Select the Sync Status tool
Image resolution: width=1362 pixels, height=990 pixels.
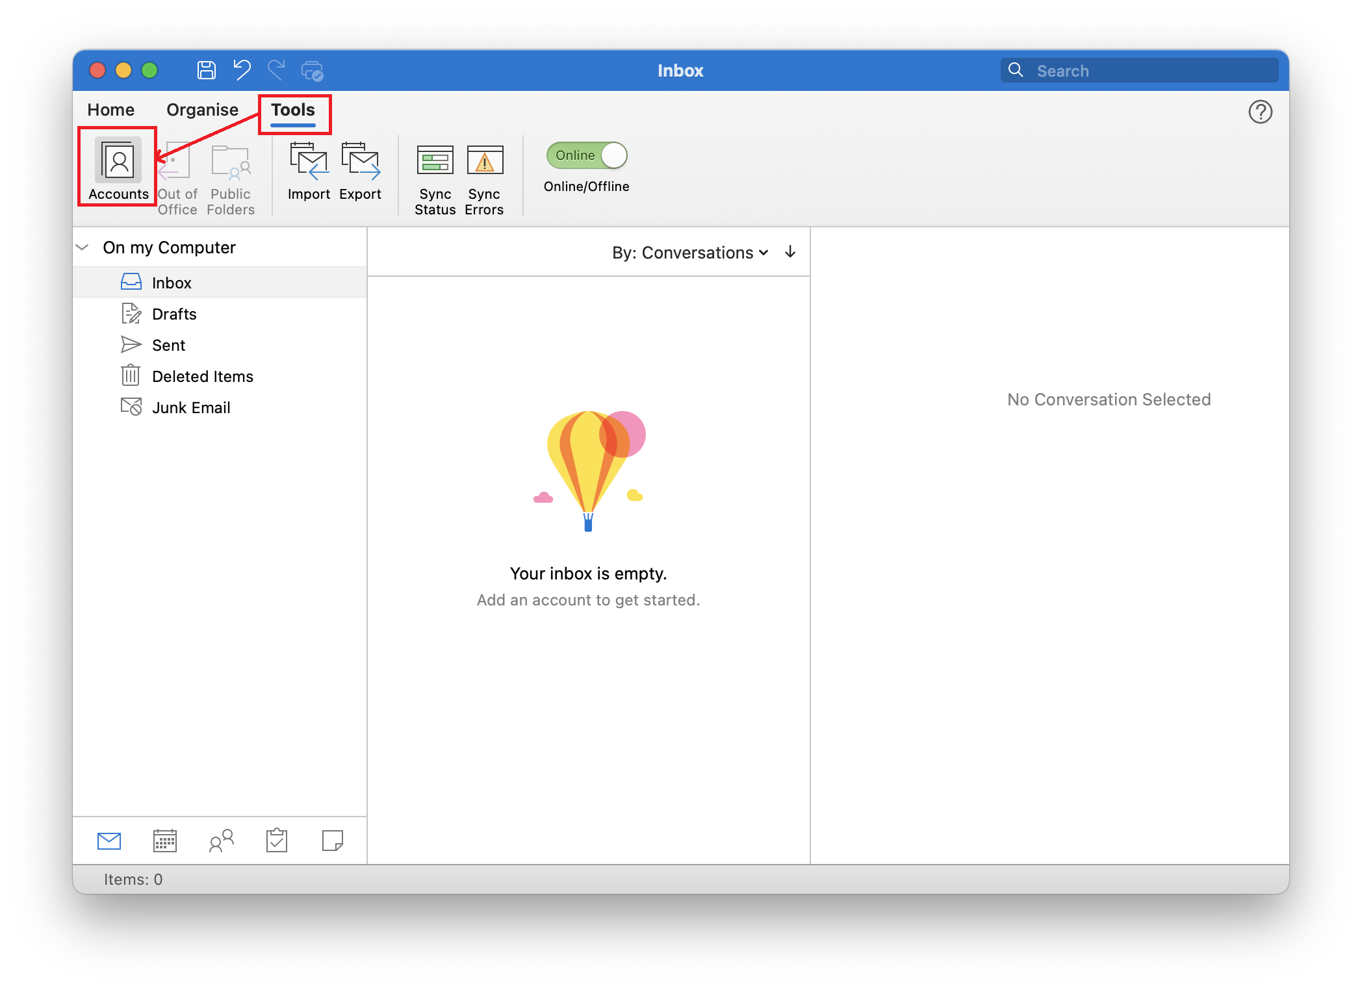[x=435, y=175]
